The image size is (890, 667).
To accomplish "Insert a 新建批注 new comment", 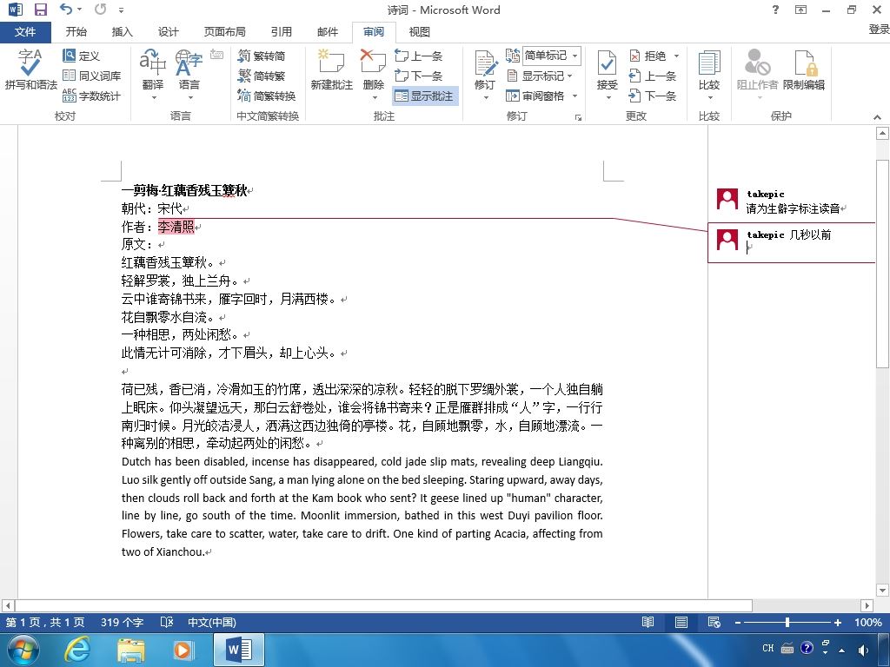I will 331,69.
